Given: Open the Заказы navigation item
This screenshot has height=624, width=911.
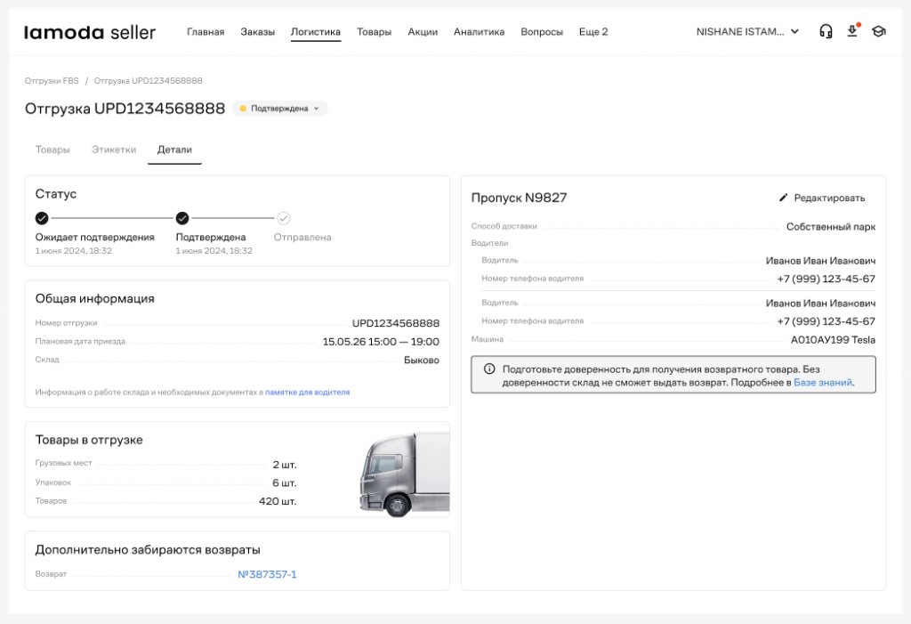Looking at the screenshot, I should [257, 32].
